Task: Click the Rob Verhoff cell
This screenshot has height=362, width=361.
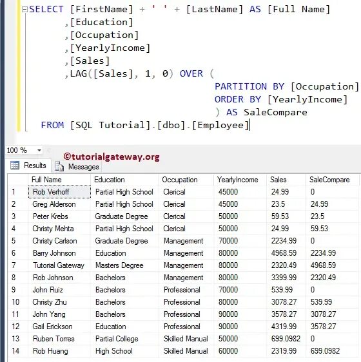Action: point(59,192)
